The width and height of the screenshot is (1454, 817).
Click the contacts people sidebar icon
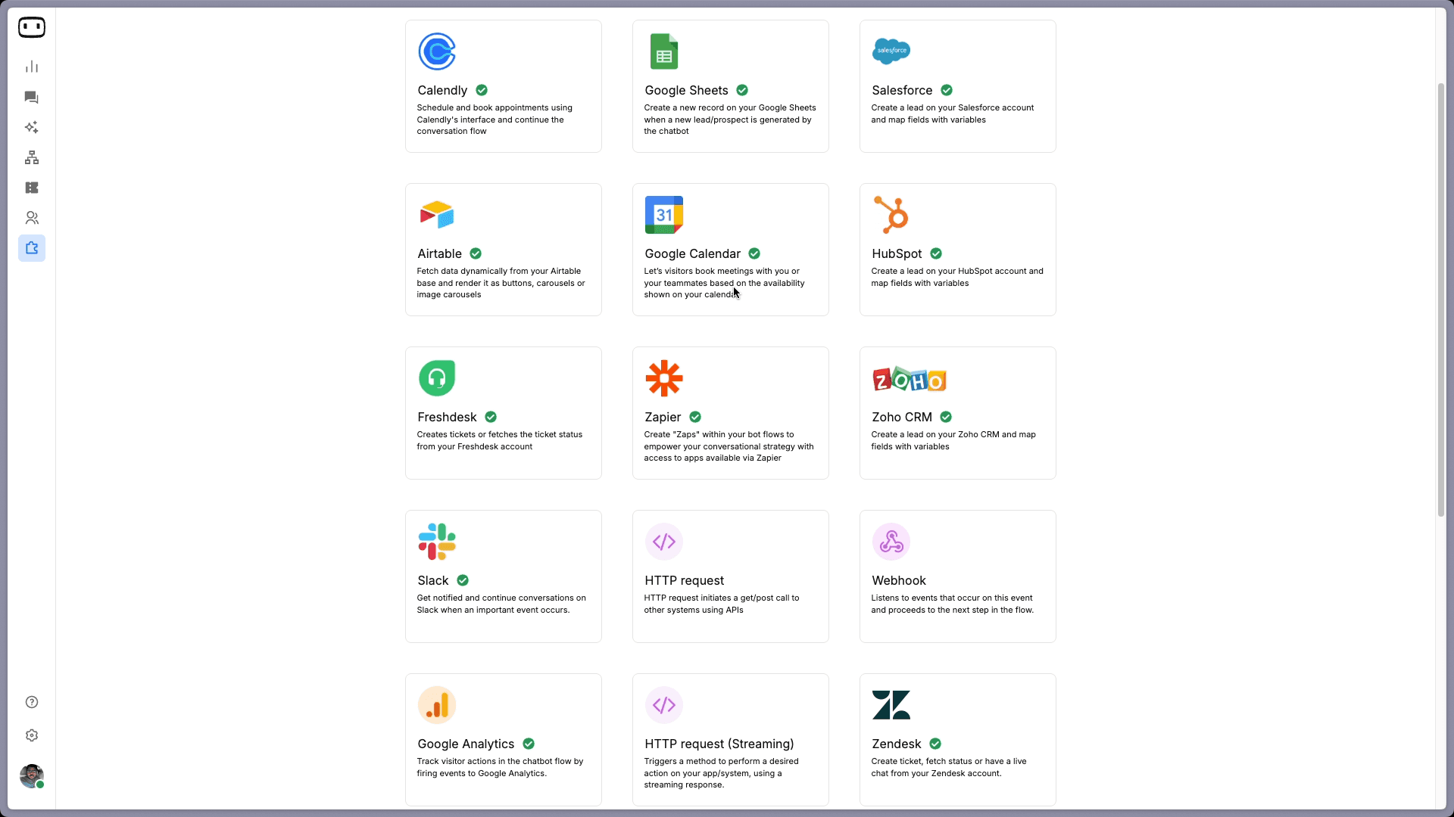point(32,218)
